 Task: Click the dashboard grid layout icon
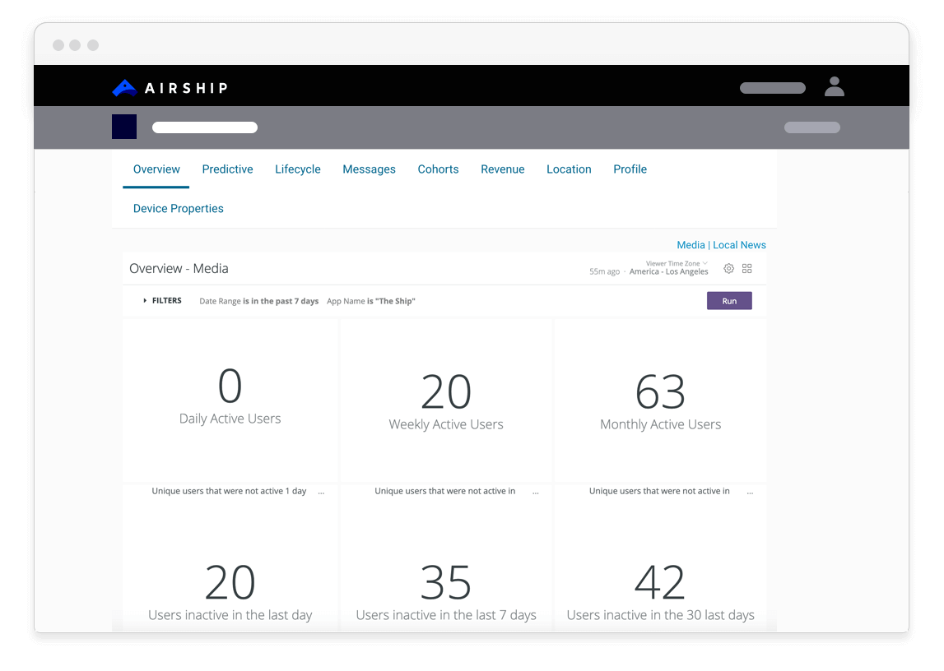747,269
